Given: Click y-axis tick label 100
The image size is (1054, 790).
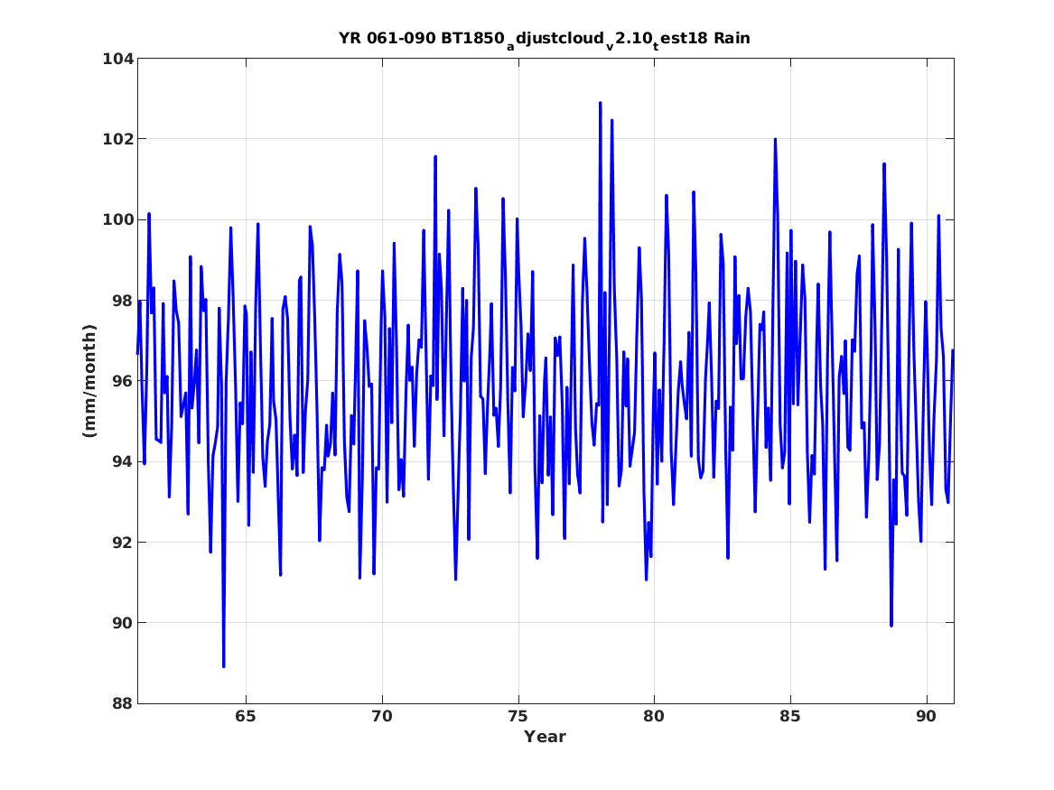Looking at the screenshot, I should point(117,220).
